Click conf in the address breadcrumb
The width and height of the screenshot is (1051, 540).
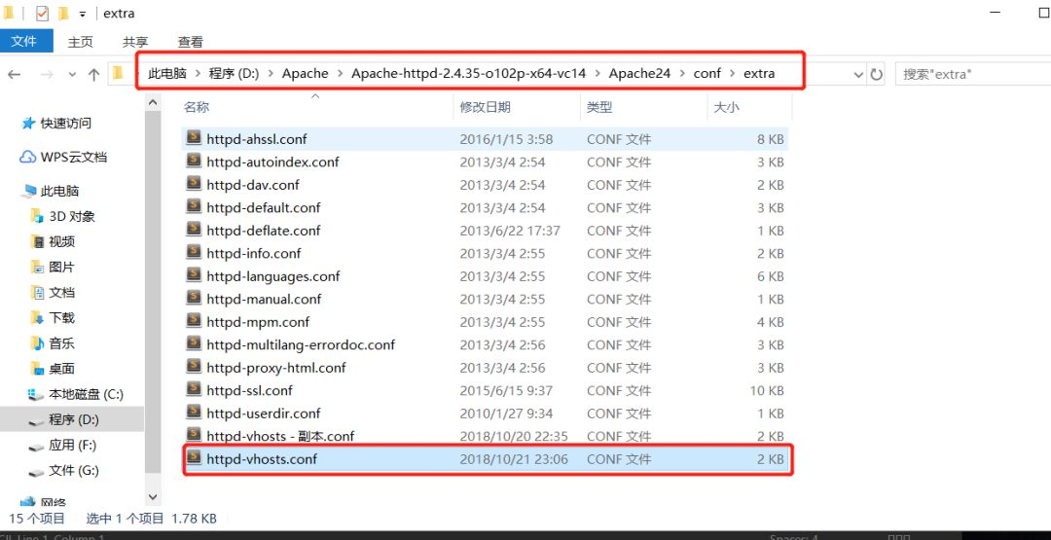coord(707,74)
